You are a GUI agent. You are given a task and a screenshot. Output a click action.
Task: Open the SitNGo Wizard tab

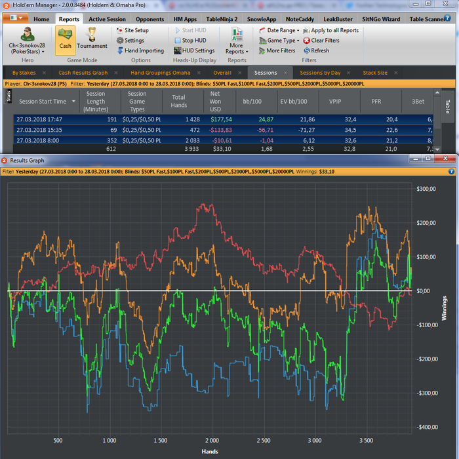pos(381,19)
